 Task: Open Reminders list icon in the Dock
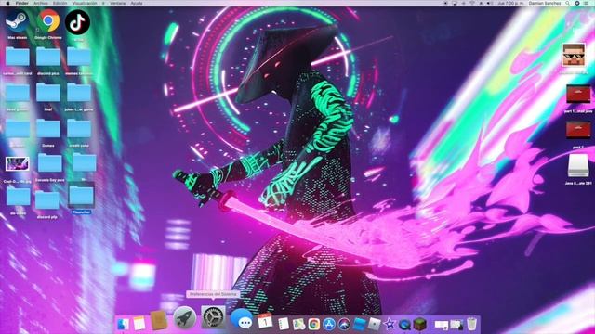(284, 324)
